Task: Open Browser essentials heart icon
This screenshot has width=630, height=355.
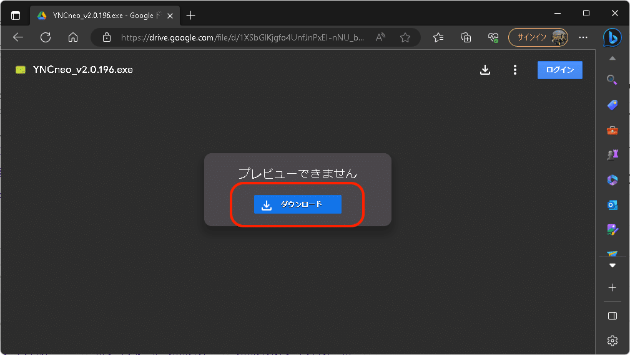Action: pos(493,37)
